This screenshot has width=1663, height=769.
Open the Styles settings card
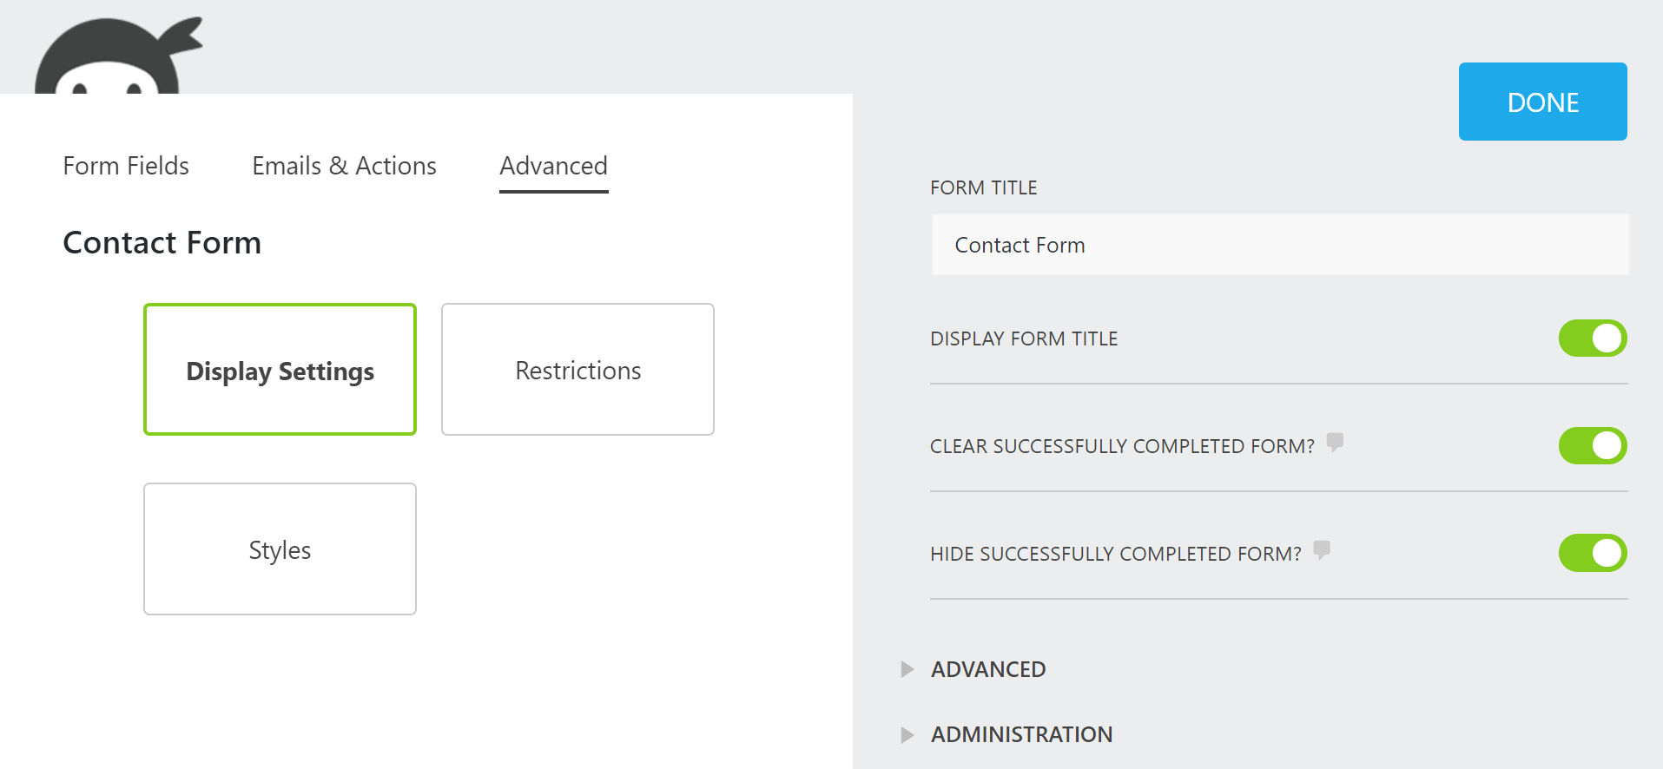tap(280, 549)
